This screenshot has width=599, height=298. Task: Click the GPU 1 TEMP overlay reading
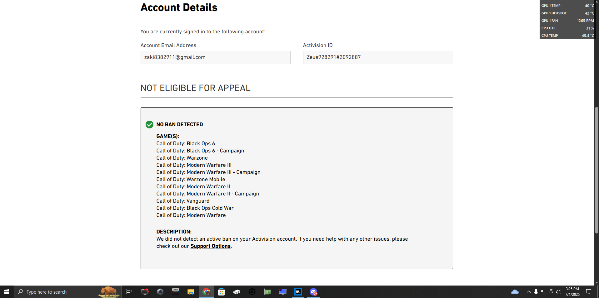coord(567,6)
